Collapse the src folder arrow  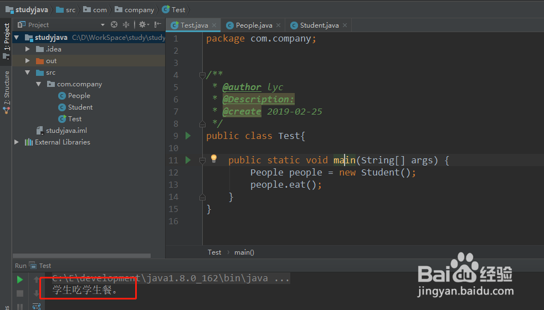27,73
